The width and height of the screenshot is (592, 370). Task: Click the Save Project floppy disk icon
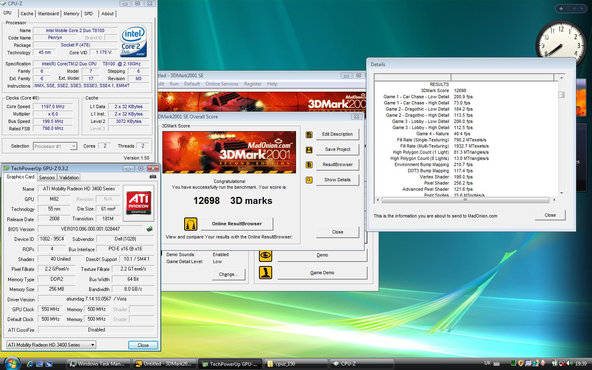pyautogui.click(x=309, y=150)
